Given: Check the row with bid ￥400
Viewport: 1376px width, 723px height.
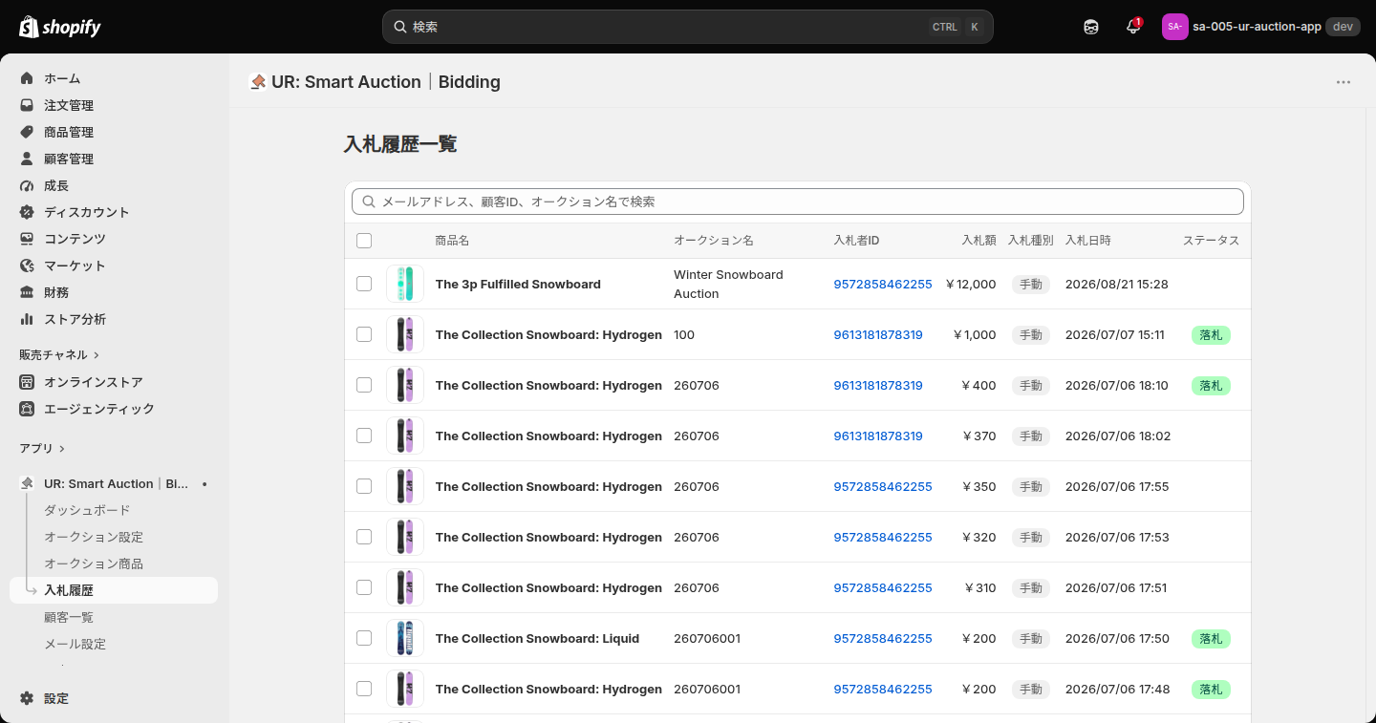Looking at the screenshot, I should click(364, 385).
